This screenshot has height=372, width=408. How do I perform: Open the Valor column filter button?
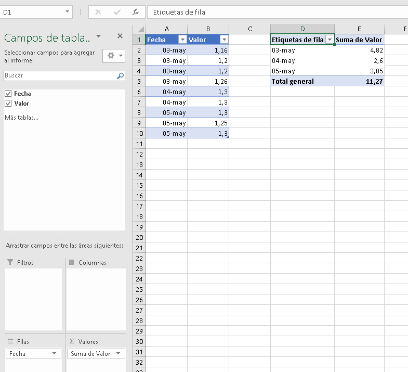224,40
